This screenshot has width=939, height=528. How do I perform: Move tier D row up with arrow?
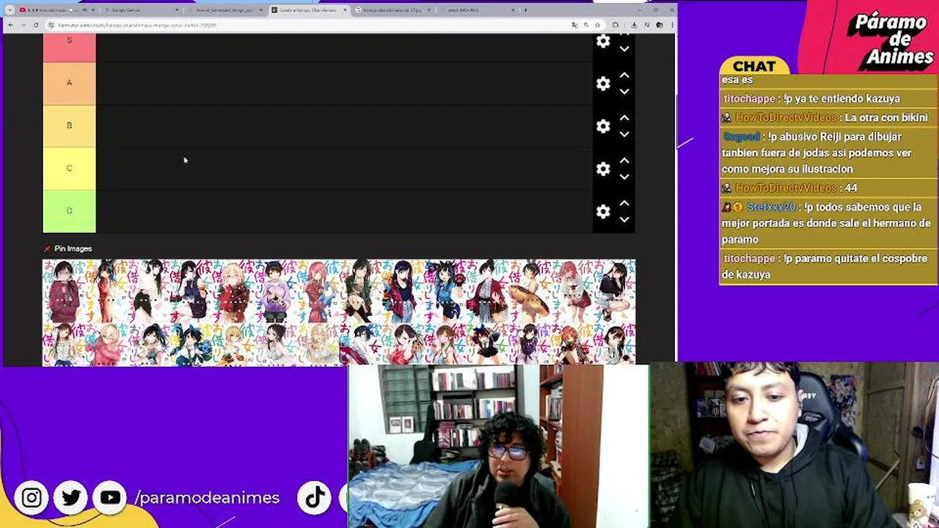click(x=624, y=203)
